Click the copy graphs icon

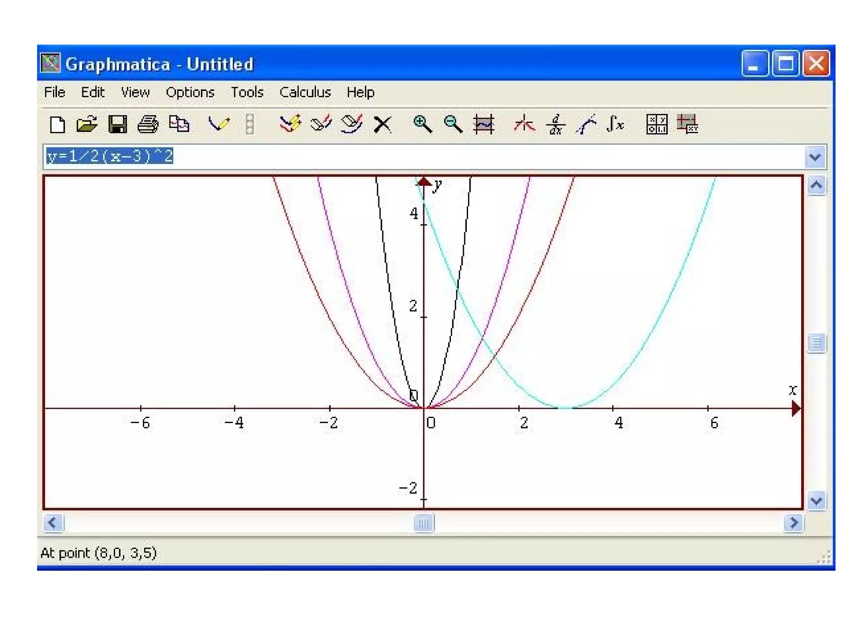click(179, 125)
